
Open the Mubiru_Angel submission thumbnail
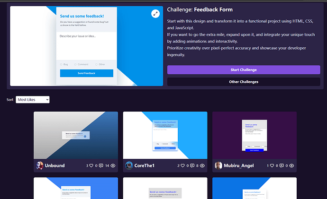click(254, 135)
